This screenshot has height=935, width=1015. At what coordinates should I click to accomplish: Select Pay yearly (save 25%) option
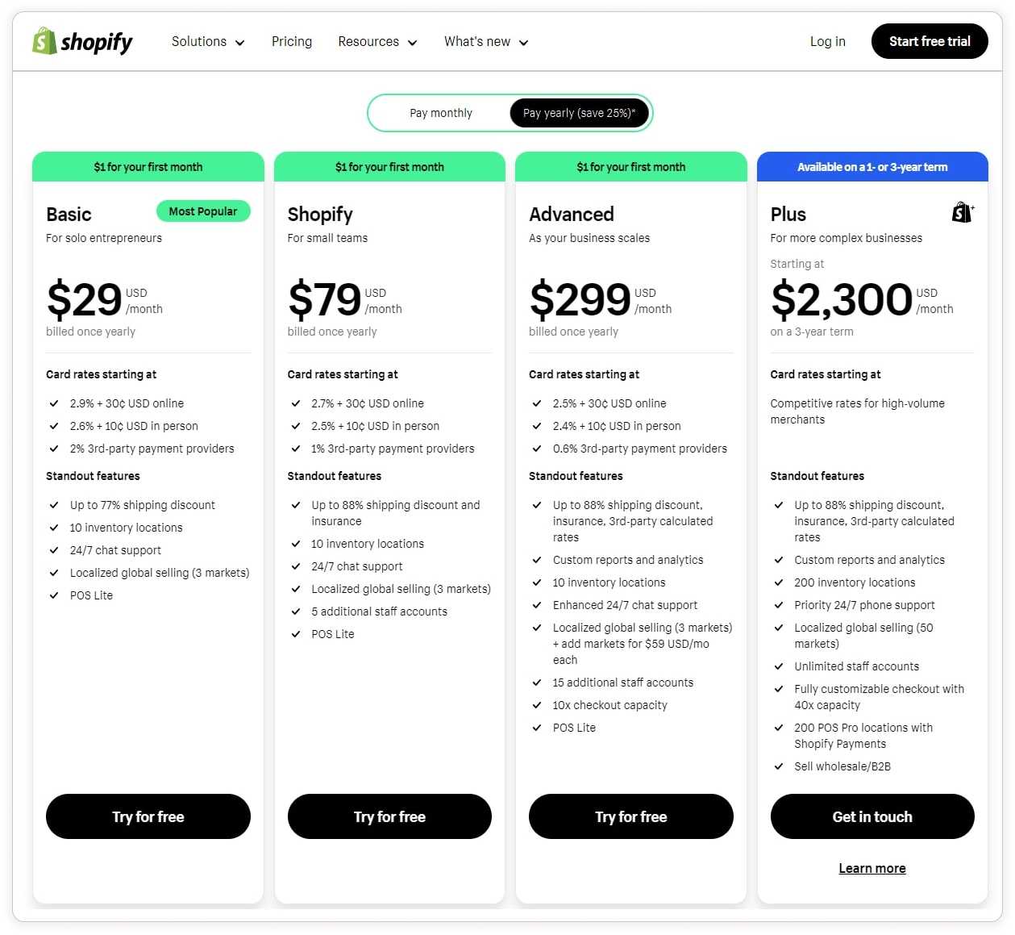coord(579,113)
